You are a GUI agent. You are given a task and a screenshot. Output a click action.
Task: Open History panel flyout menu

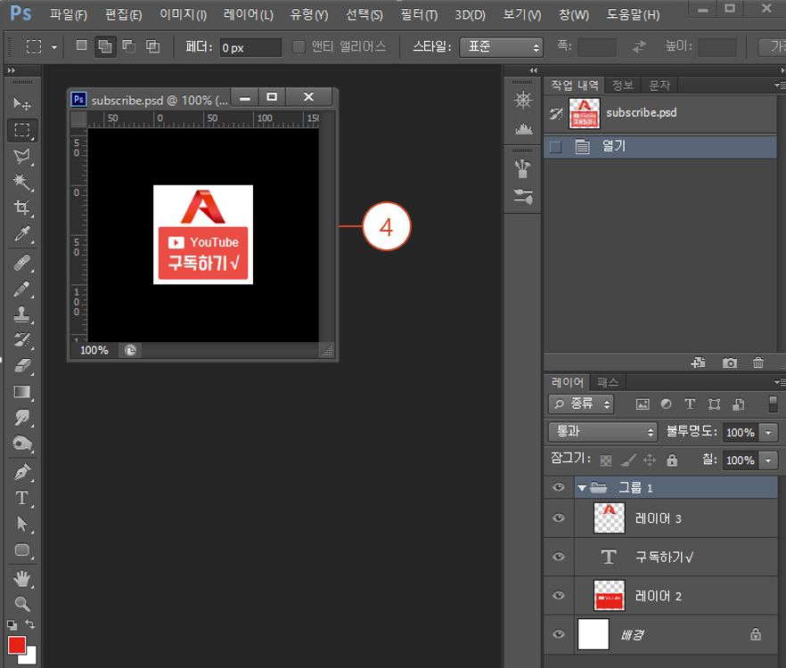pos(780,86)
